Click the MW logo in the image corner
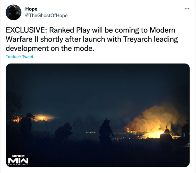196x173 pixels. click(x=18, y=160)
